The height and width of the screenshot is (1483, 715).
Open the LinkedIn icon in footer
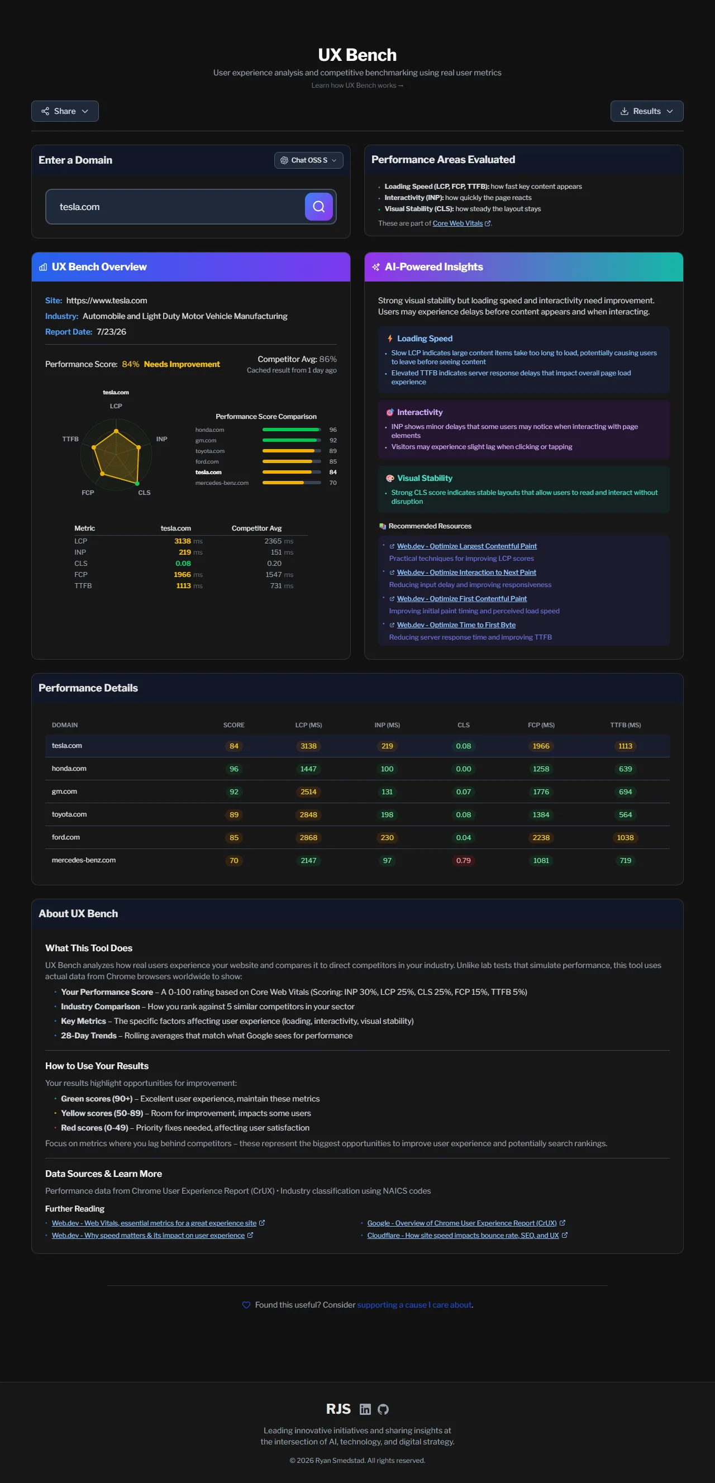click(x=365, y=1409)
